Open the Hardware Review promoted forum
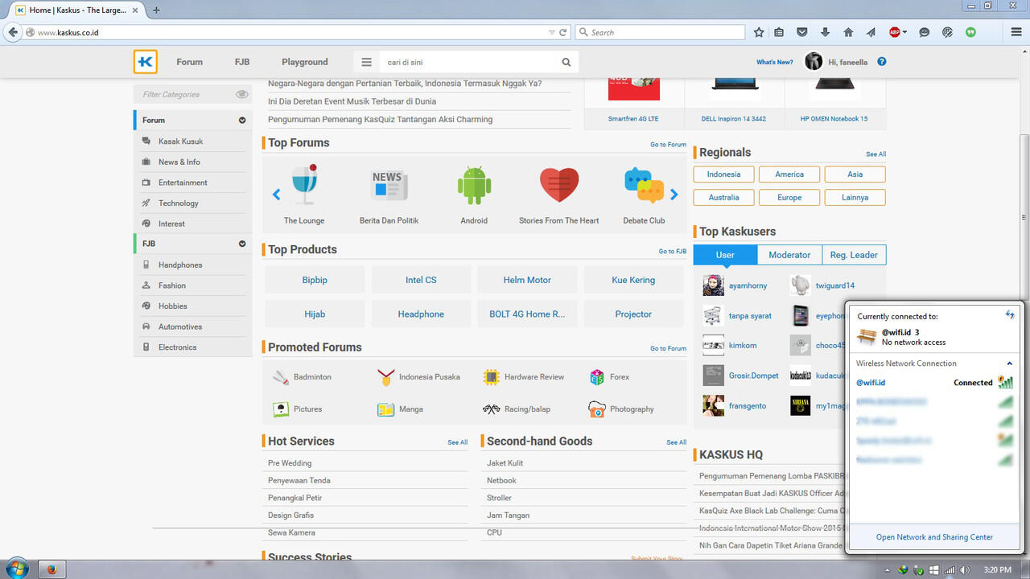The height and width of the screenshot is (579, 1030). (x=534, y=377)
